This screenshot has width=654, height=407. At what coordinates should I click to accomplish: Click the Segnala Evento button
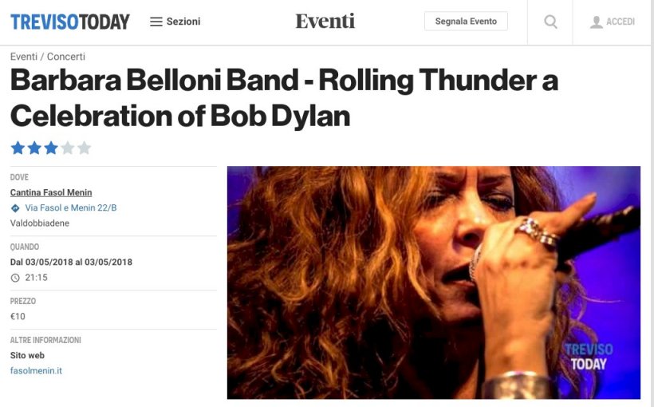pos(466,22)
